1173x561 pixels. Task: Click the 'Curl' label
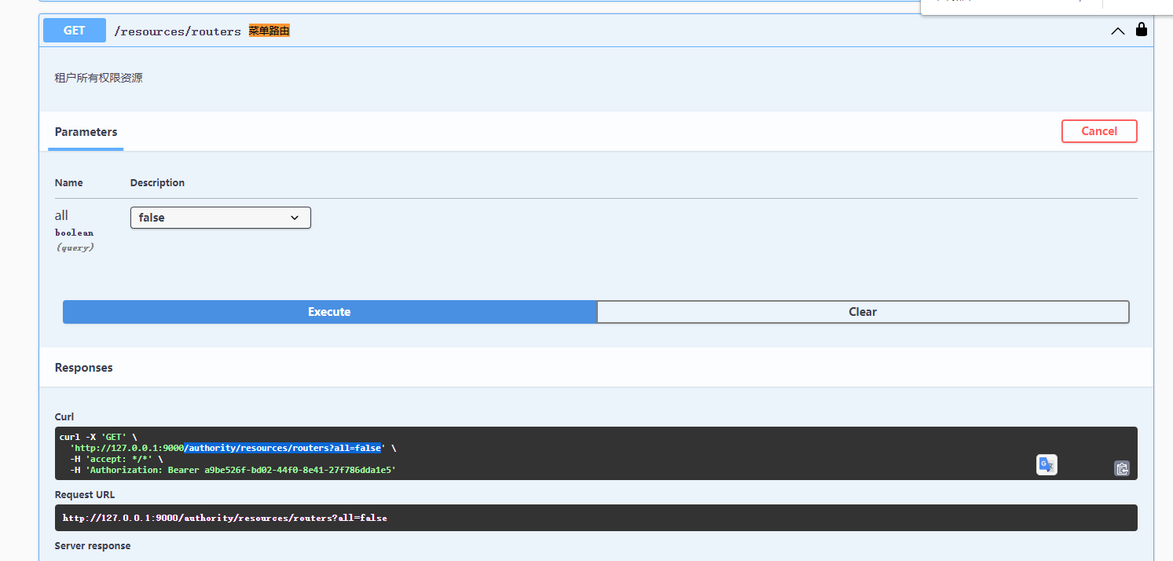[x=64, y=417]
